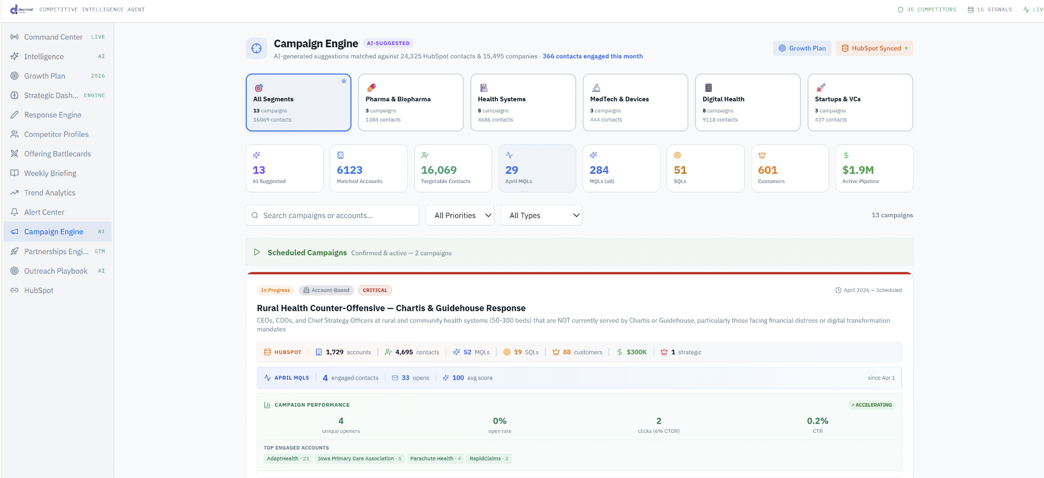Click the MedTech & Devices microscope icon
Screen dimensions: 1044x478
coord(596,87)
